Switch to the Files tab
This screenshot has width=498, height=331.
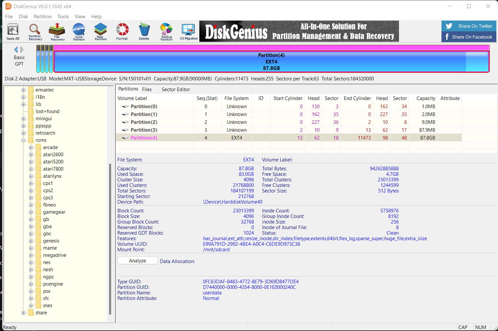147,90
